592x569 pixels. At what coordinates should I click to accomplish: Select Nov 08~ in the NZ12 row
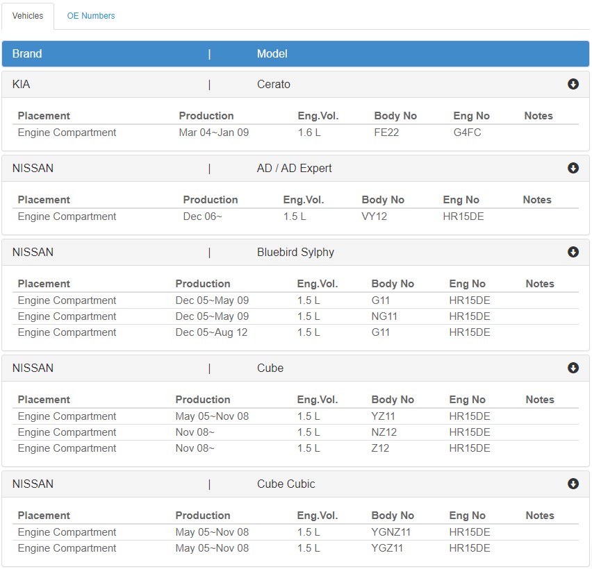click(195, 432)
